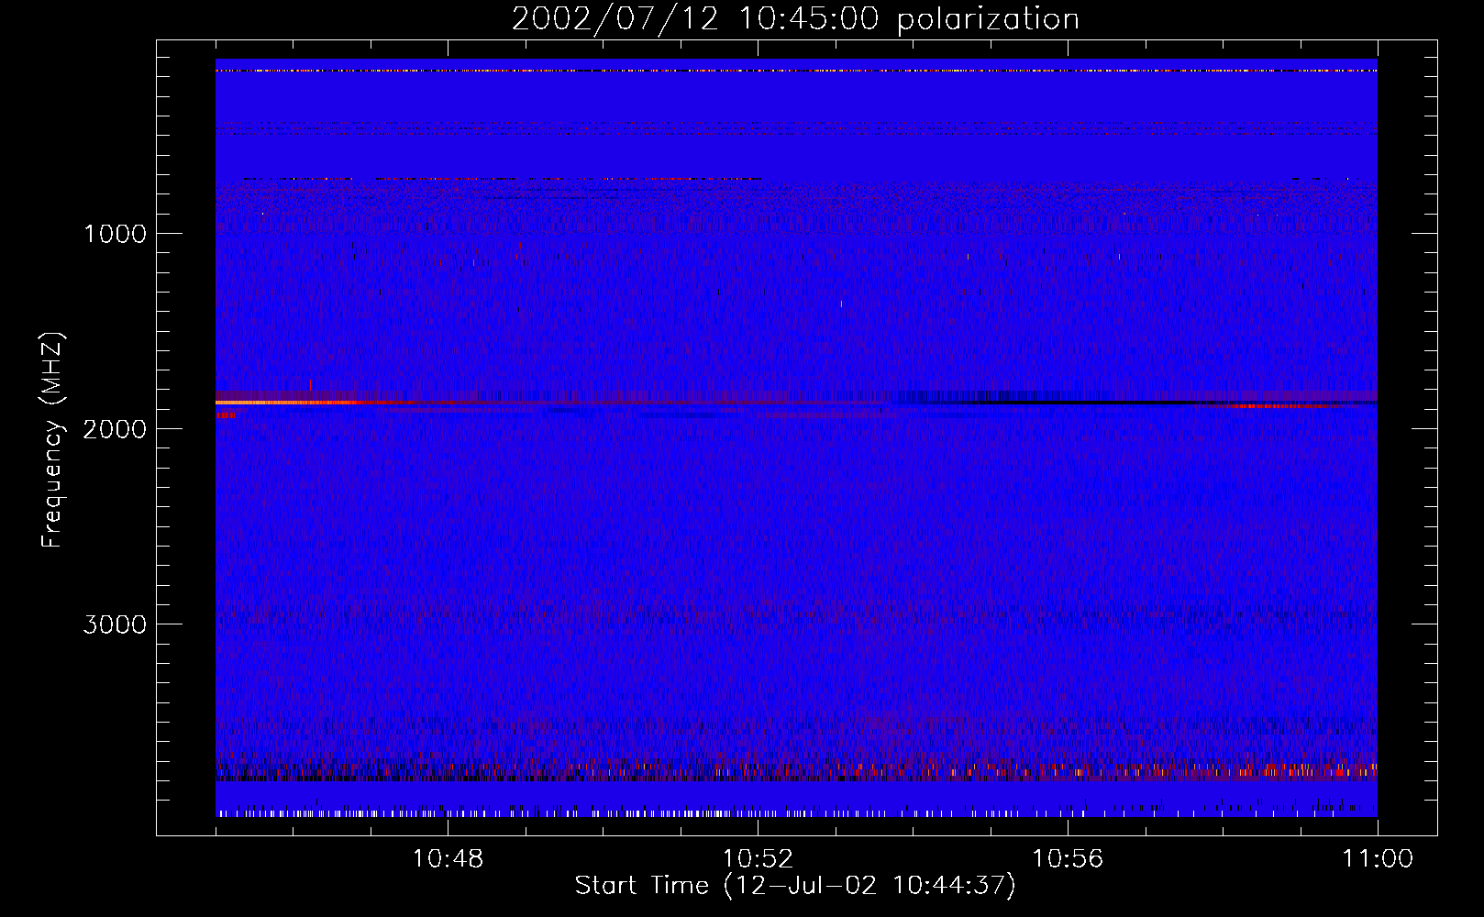Click the 10:52 time axis label

tap(758, 859)
